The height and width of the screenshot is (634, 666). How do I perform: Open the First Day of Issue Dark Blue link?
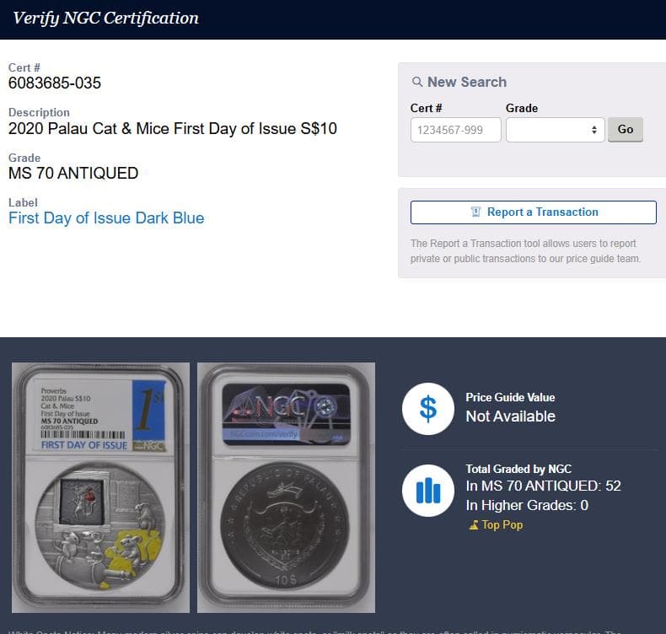(106, 218)
